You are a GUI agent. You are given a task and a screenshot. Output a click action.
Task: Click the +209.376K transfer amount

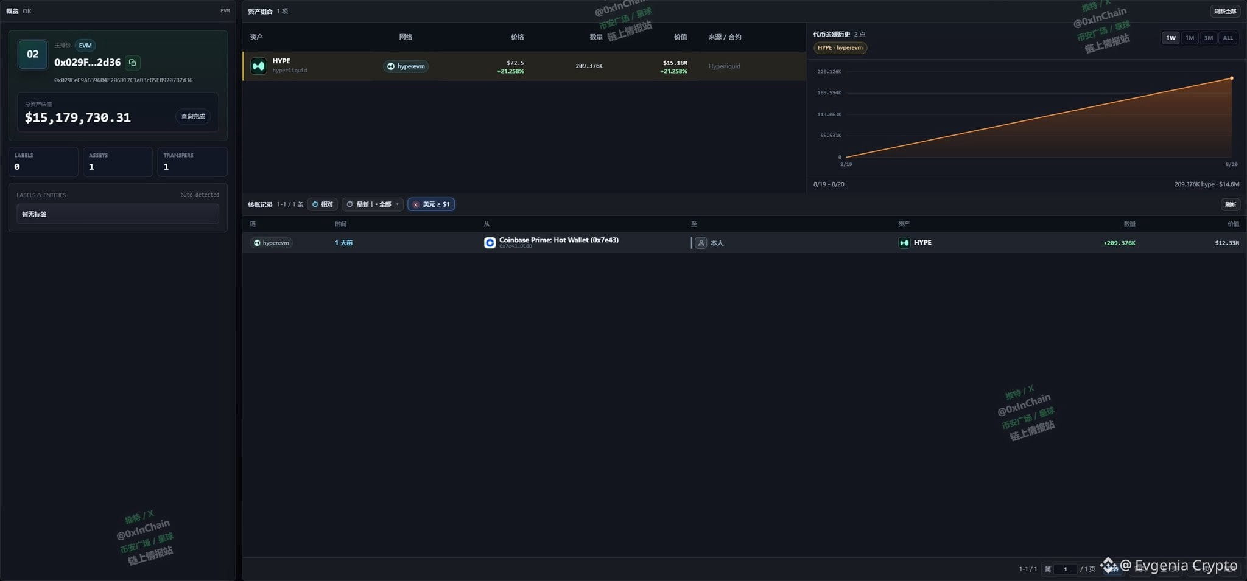point(1119,243)
